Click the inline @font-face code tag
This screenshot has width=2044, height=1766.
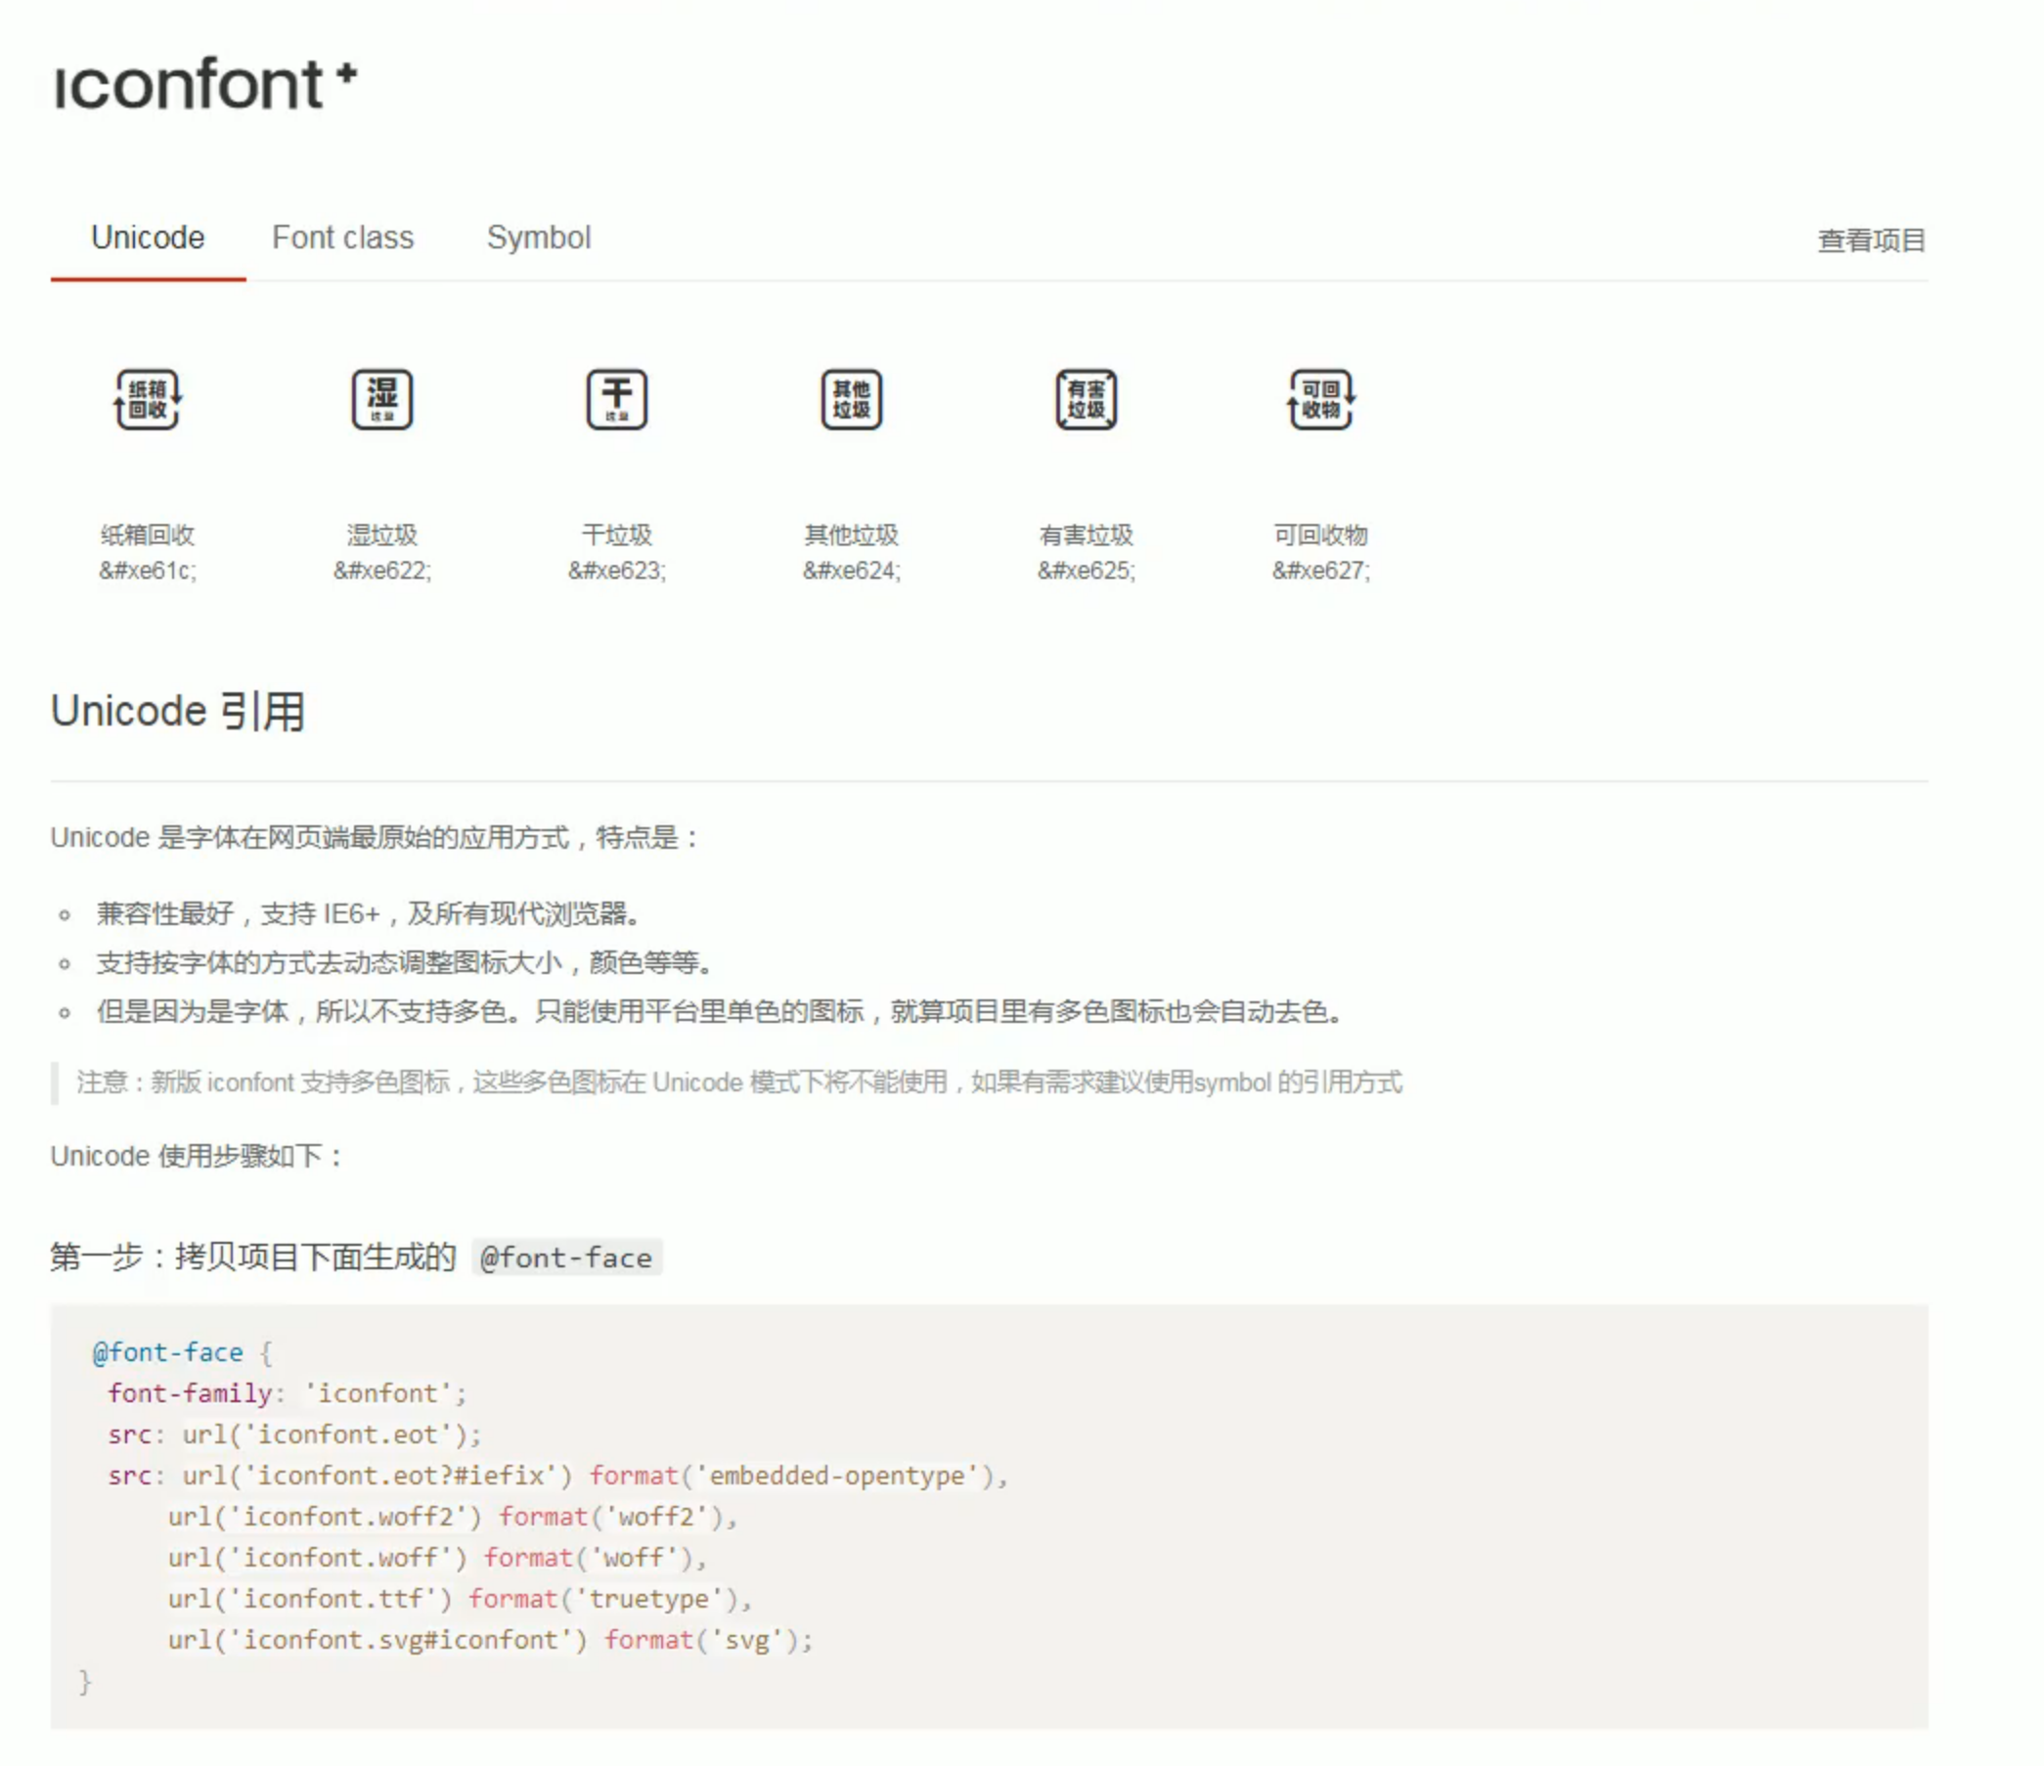coord(566,1257)
